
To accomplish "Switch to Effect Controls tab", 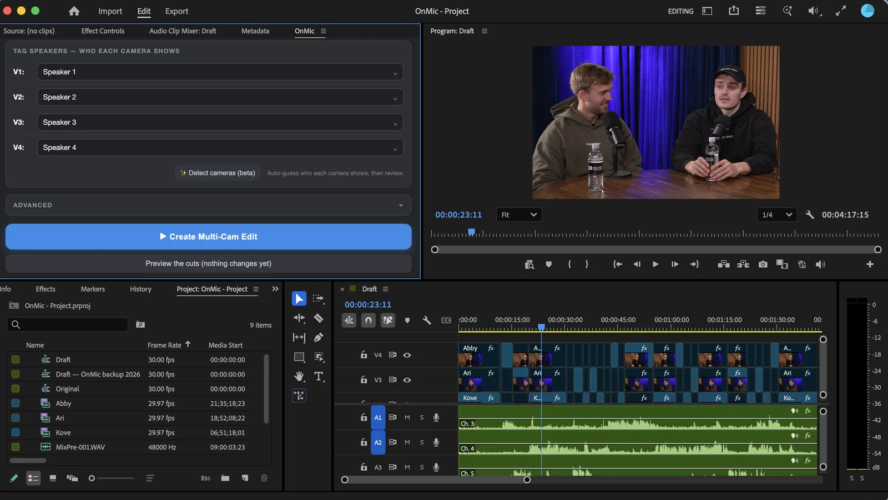I will pyautogui.click(x=103, y=31).
